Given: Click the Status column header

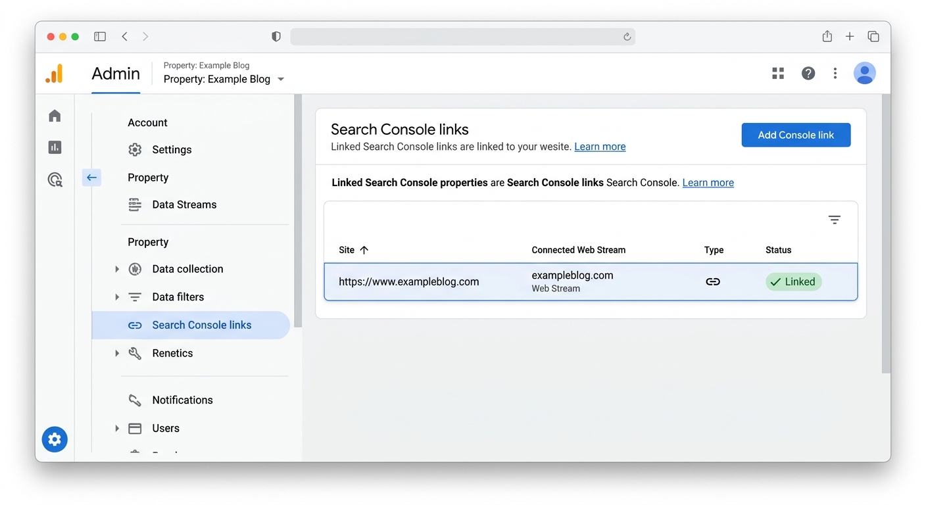Looking at the screenshot, I should (x=779, y=250).
